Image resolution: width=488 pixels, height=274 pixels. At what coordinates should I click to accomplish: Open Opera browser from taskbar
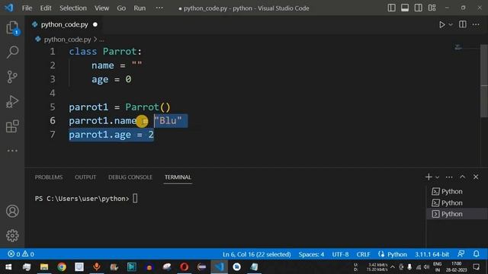tap(185, 267)
